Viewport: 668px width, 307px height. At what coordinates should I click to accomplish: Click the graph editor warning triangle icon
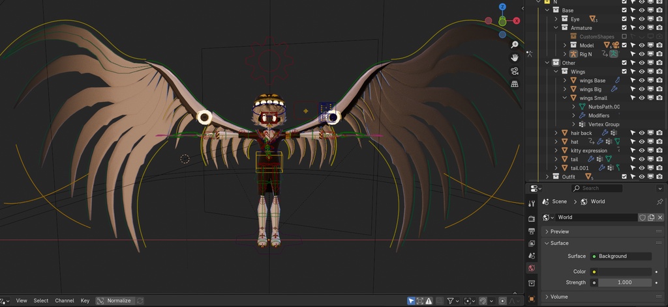point(429,301)
